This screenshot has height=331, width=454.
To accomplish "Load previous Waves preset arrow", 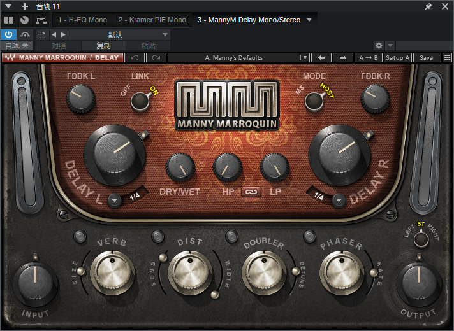I will pyautogui.click(x=321, y=57).
